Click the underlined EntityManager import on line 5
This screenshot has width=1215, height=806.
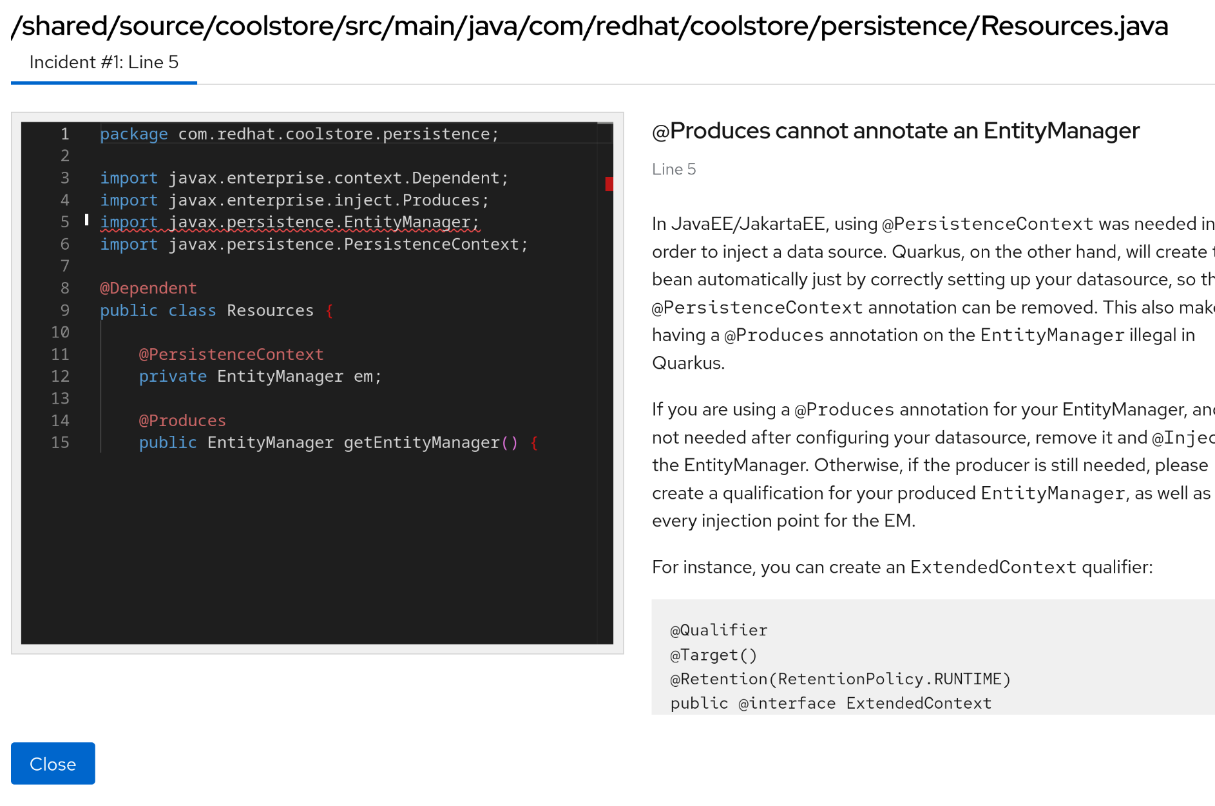(290, 222)
